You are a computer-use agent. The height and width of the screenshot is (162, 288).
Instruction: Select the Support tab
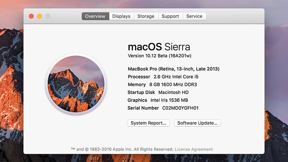(x=170, y=16)
